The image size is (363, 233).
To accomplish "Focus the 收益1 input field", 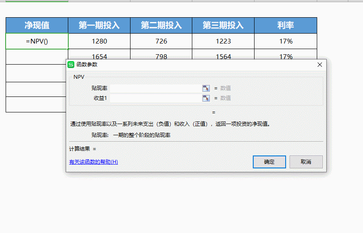I will pyautogui.click(x=156, y=98).
